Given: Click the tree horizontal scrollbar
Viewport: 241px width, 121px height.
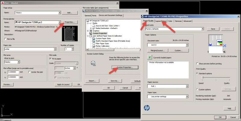Looking at the screenshot, I should 114,50.
